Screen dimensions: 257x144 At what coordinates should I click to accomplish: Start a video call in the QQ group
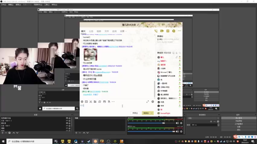[x=162, y=31]
